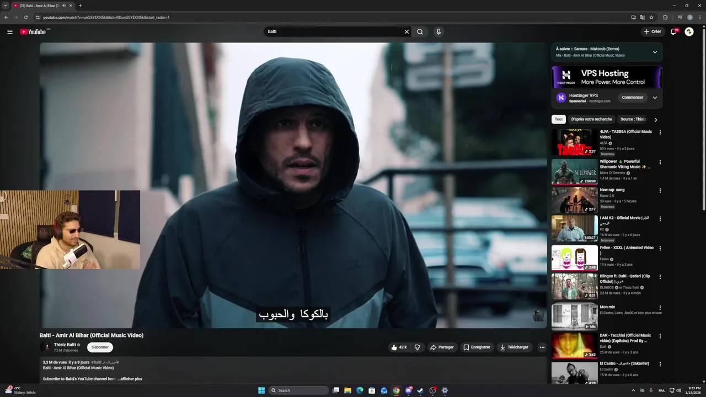This screenshot has height=397, width=706.
Task: Open system volume speaker in tray
Action: 678,390
